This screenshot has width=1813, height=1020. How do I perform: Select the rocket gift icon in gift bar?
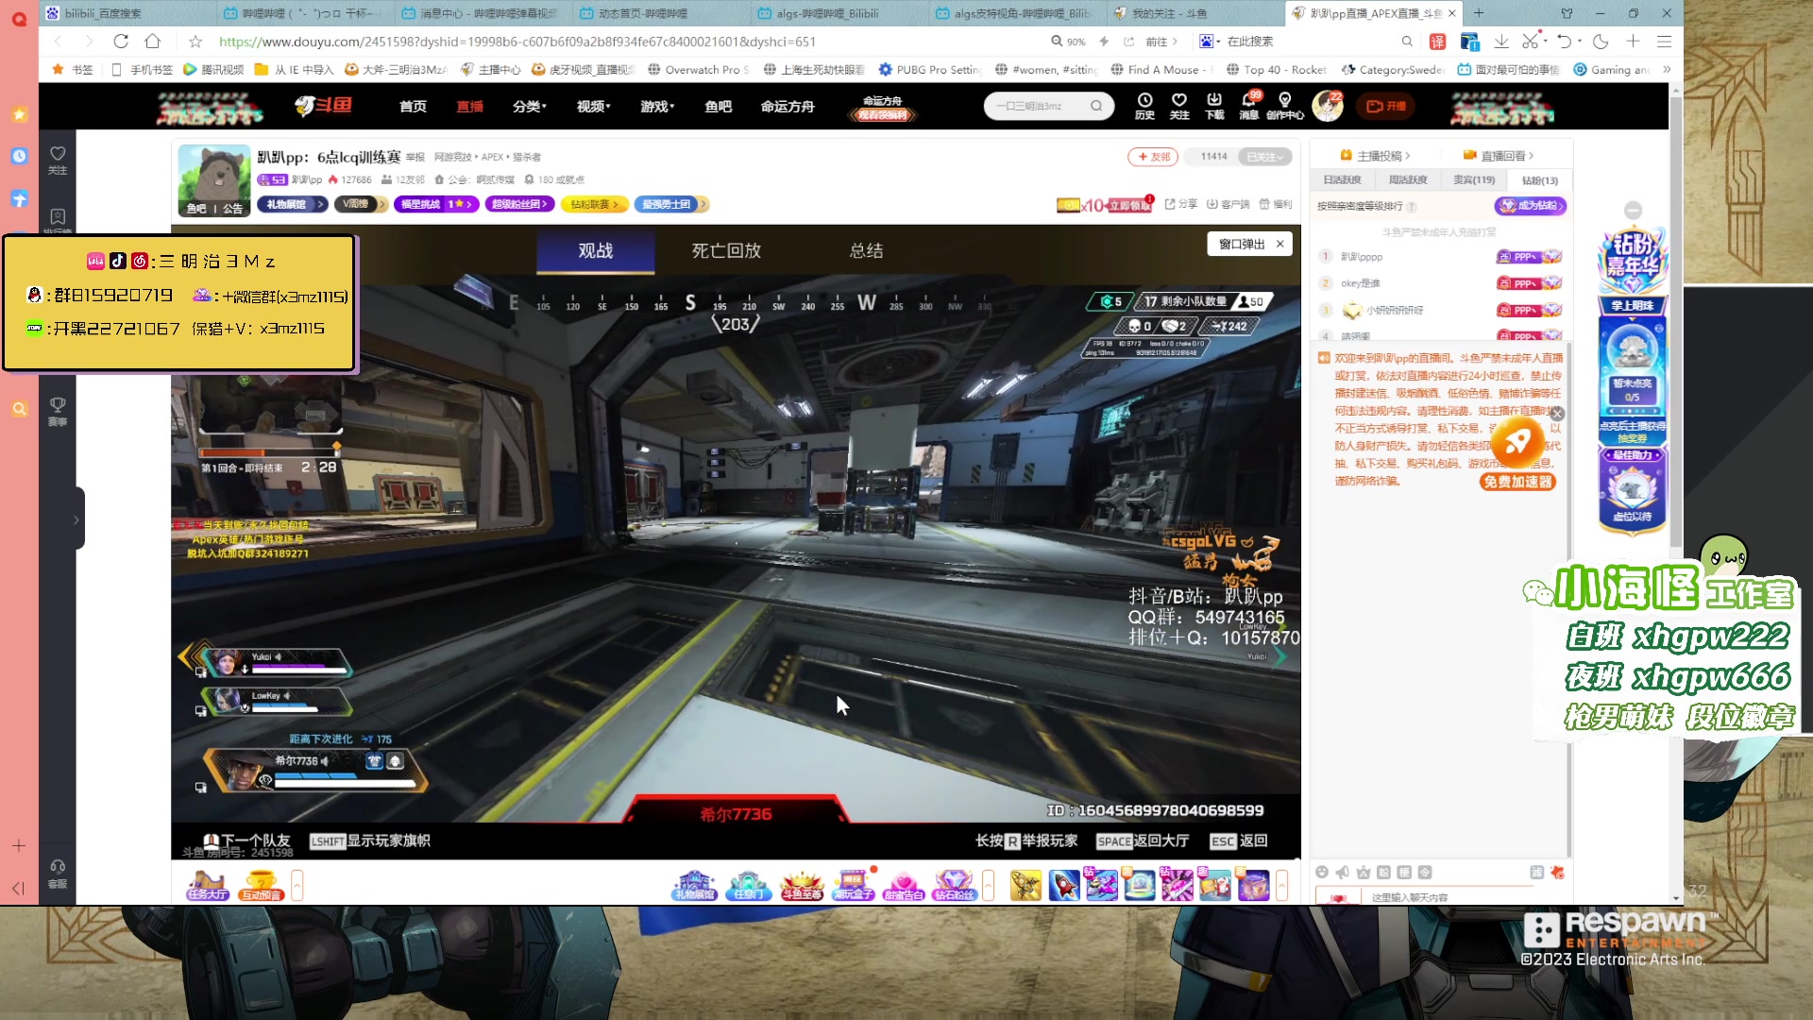tap(1064, 886)
